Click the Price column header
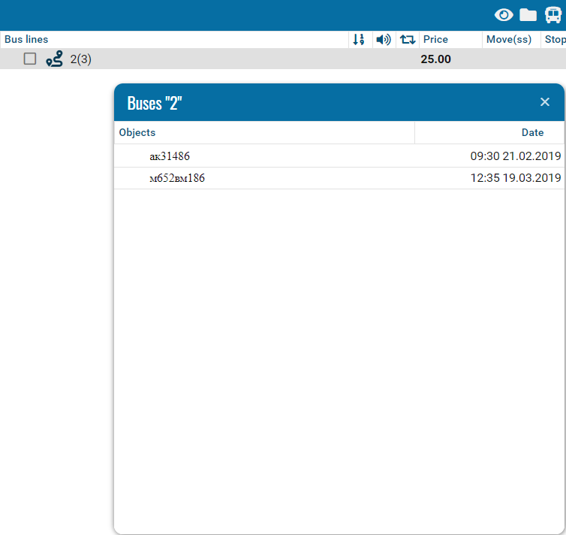The width and height of the screenshot is (566, 535). 435,40
